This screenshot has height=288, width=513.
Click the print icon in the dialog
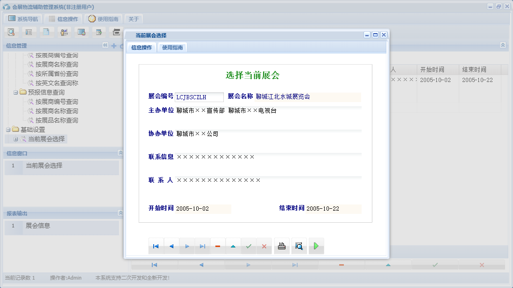coord(282,246)
